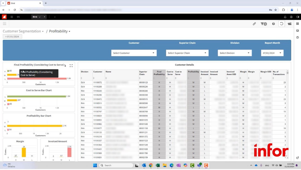Open the Birst tab dropdown chevron

40,17
